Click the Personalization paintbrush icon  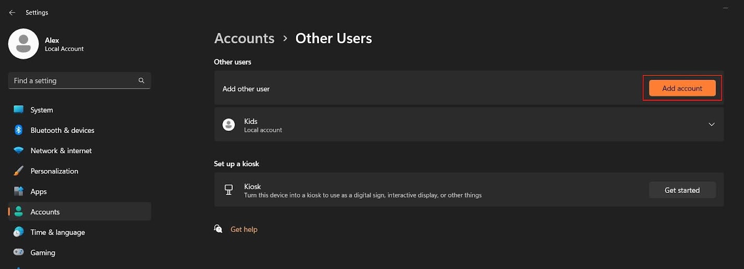coord(19,171)
